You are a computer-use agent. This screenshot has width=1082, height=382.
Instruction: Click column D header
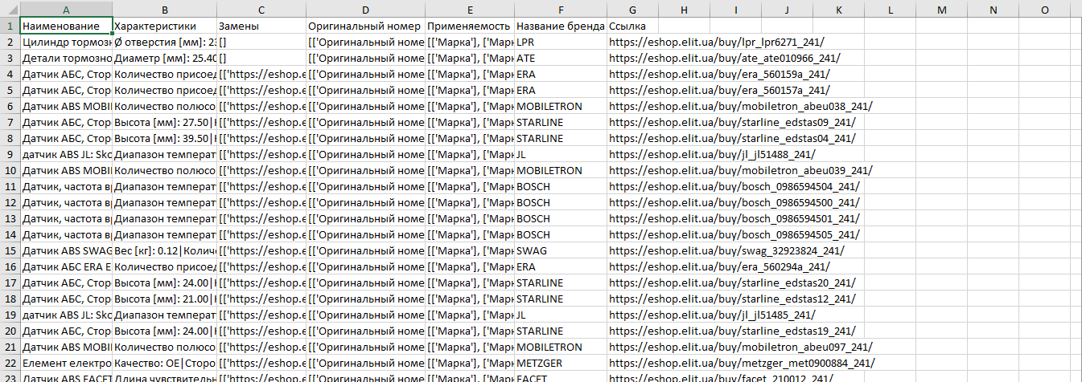coord(366,9)
